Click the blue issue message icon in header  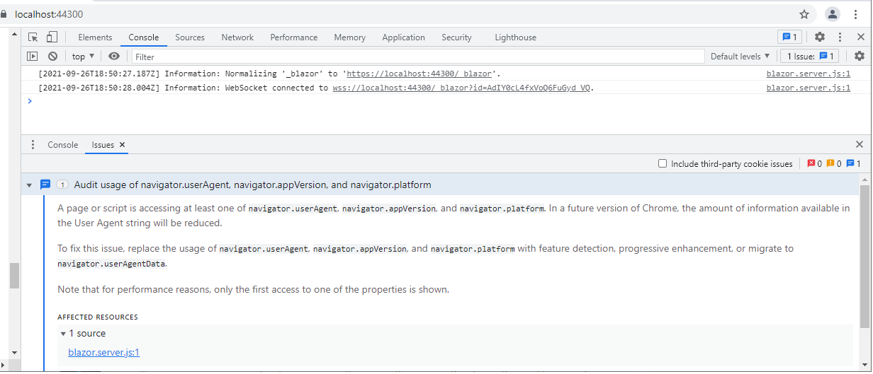click(45, 185)
